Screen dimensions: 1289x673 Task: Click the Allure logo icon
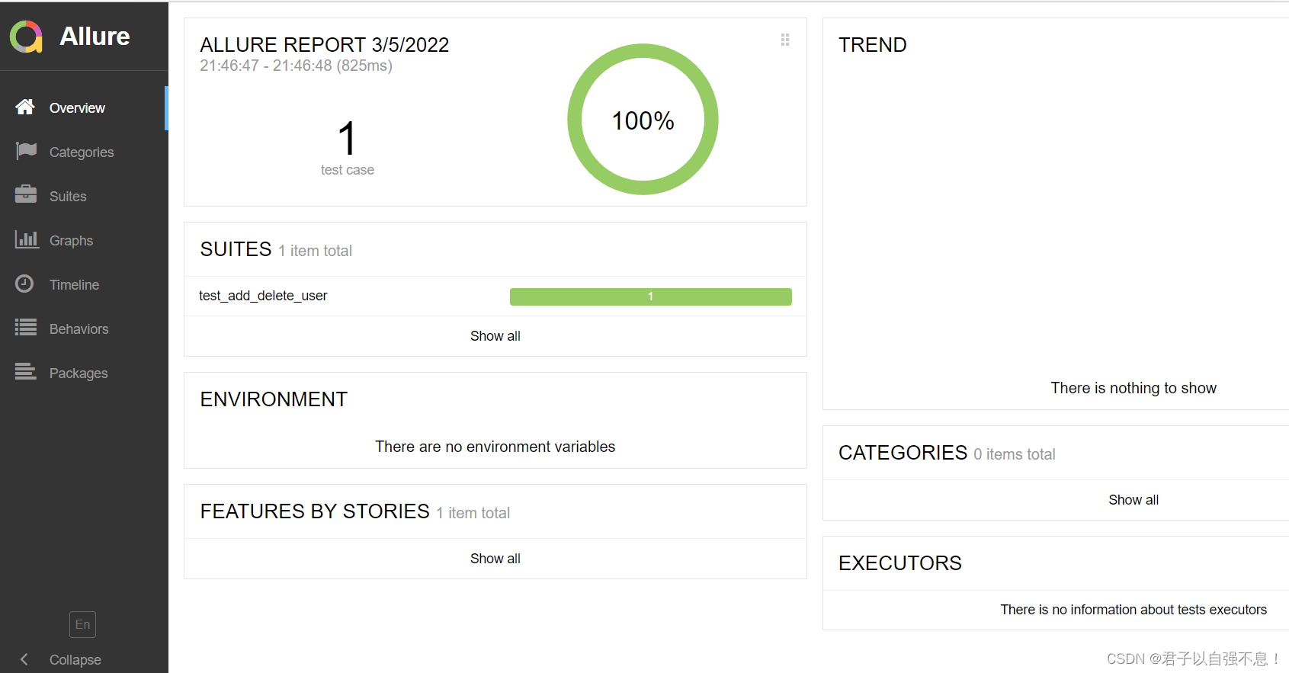[x=26, y=37]
